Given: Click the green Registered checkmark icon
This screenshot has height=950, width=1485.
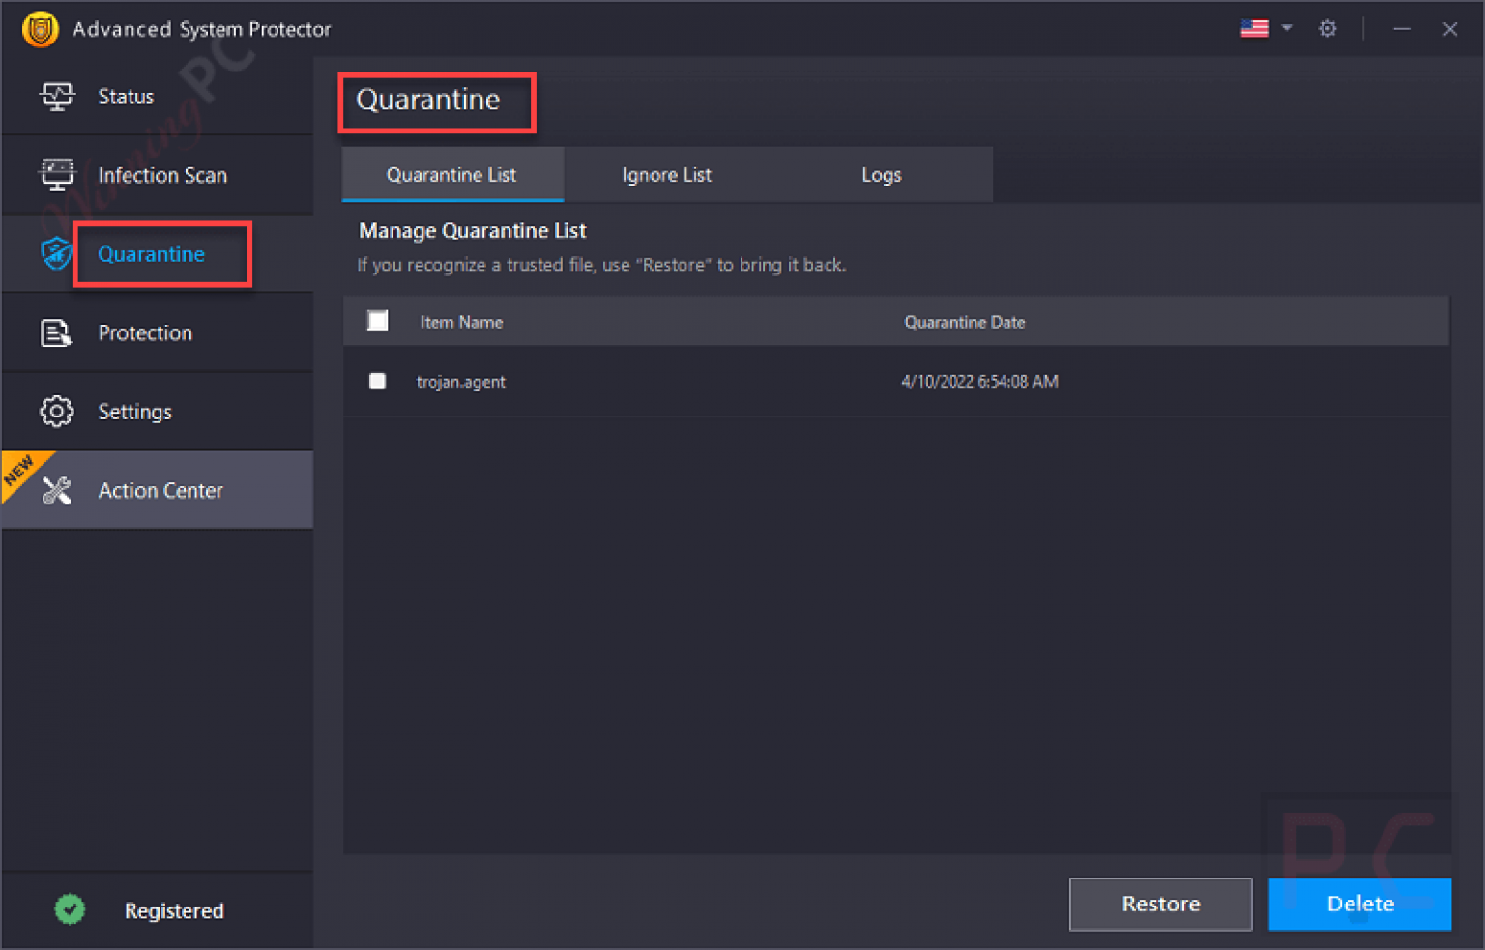Looking at the screenshot, I should click(70, 909).
